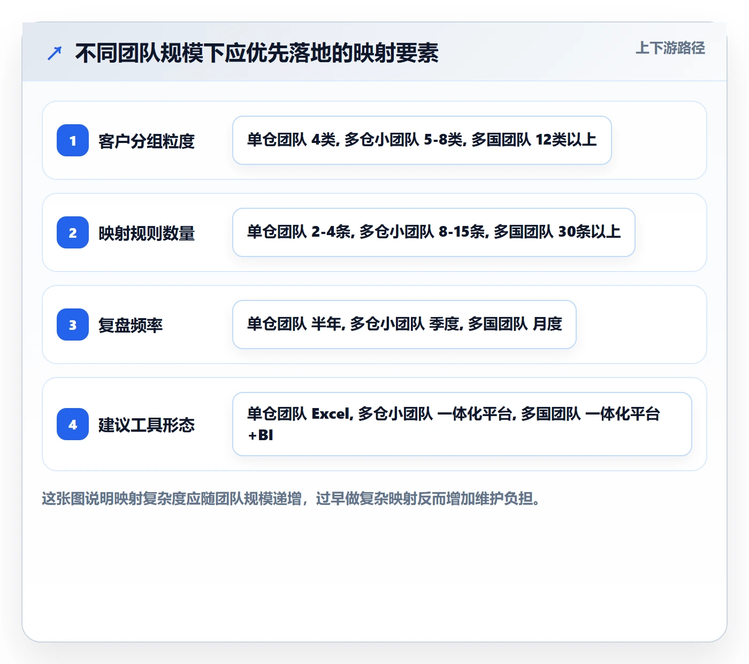The image size is (749, 664).
Task: Select the 复盘频率 label
Action: 131,325
